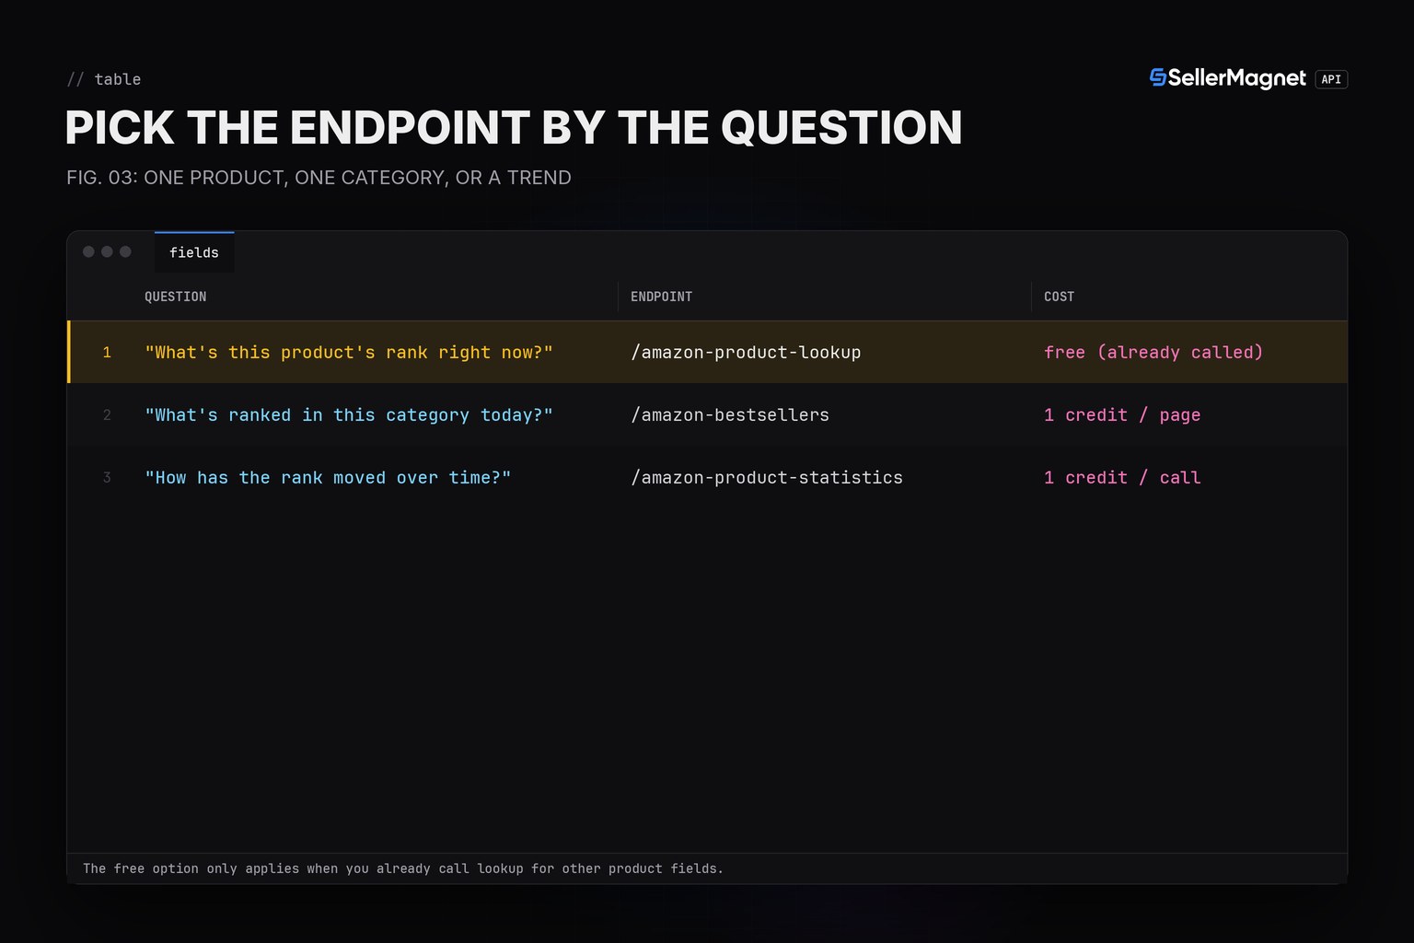Select "How has the rank moved over time?" cell
1414x943 pixels.
[x=328, y=478]
